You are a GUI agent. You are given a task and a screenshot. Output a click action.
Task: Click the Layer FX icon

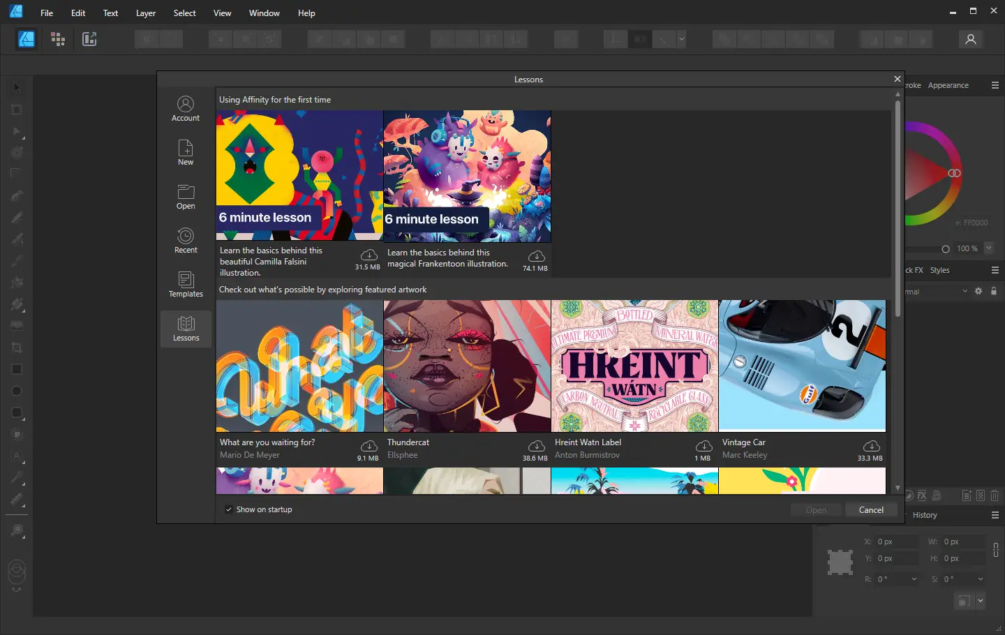click(922, 495)
